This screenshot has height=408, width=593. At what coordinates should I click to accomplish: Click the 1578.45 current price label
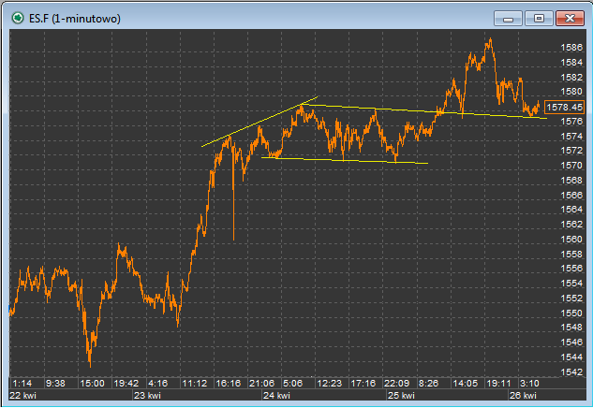tap(564, 108)
